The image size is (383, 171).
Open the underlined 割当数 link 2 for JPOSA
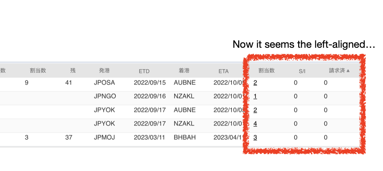point(255,83)
